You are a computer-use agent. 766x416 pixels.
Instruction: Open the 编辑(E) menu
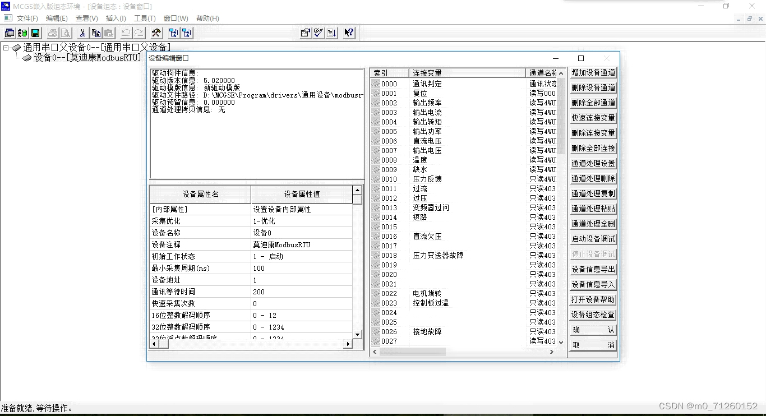(x=57, y=19)
